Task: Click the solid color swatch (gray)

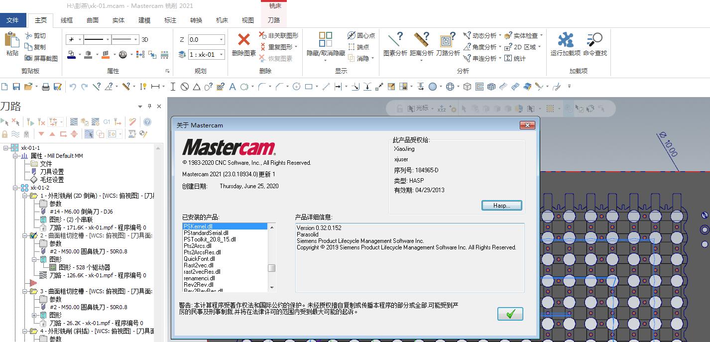Action: pos(88,55)
